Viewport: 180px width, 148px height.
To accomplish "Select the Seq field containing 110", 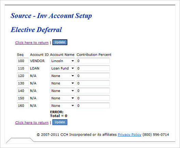I will pos(23,68).
